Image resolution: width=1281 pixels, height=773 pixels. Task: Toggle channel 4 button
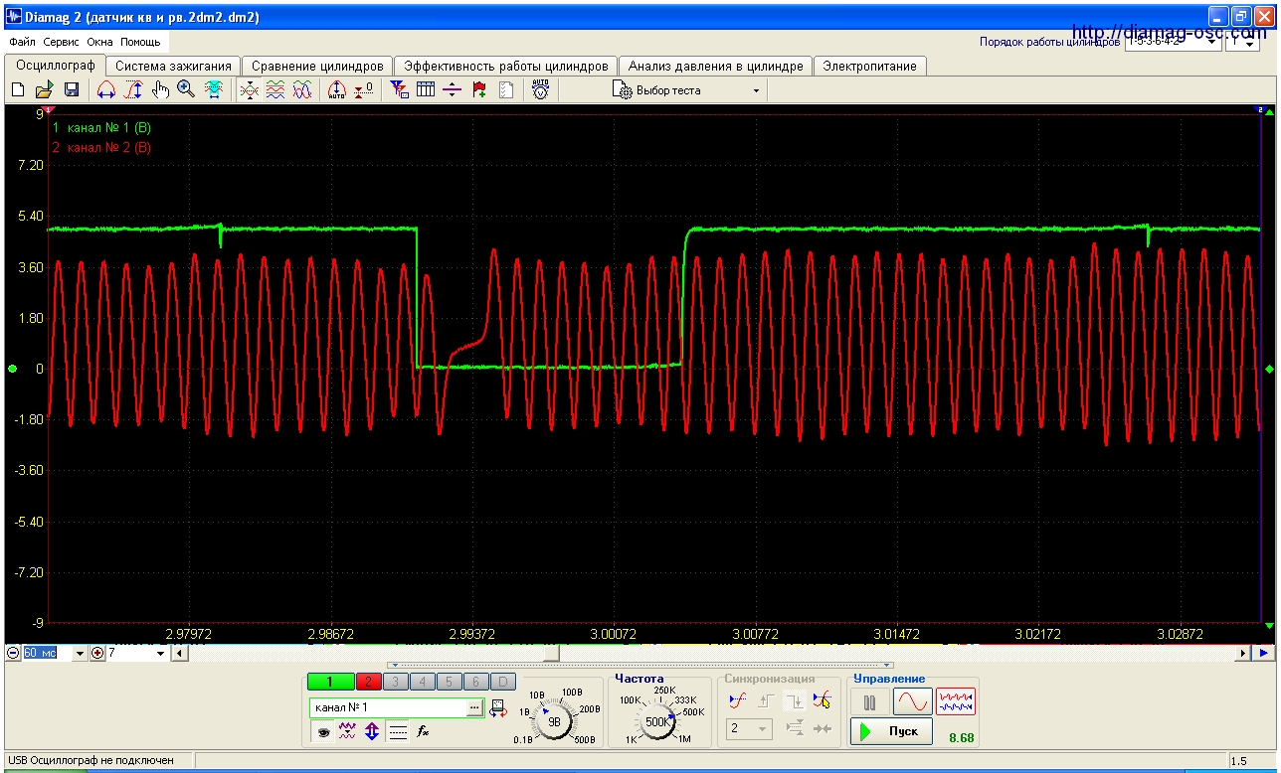423,682
